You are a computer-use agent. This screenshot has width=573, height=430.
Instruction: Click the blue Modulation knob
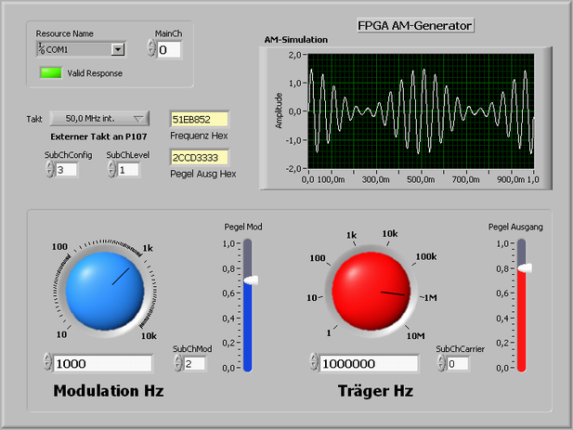pyautogui.click(x=105, y=291)
